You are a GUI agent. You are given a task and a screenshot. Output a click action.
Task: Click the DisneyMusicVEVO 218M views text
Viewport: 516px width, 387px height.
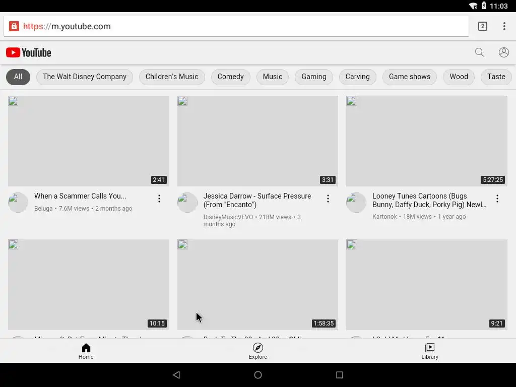(x=252, y=221)
